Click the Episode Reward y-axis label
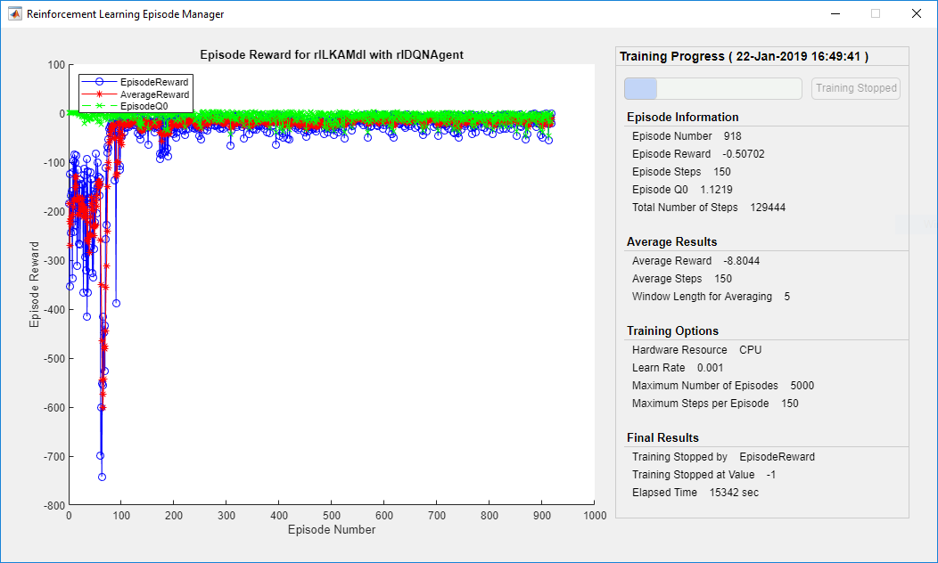This screenshot has height=563, width=938. pyautogui.click(x=34, y=284)
